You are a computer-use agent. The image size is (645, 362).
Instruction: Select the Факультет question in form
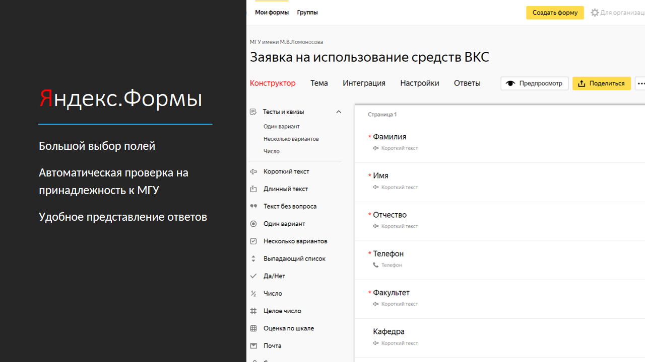499,299
